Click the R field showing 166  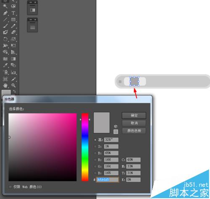pyautogui.click(x=111, y=160)
